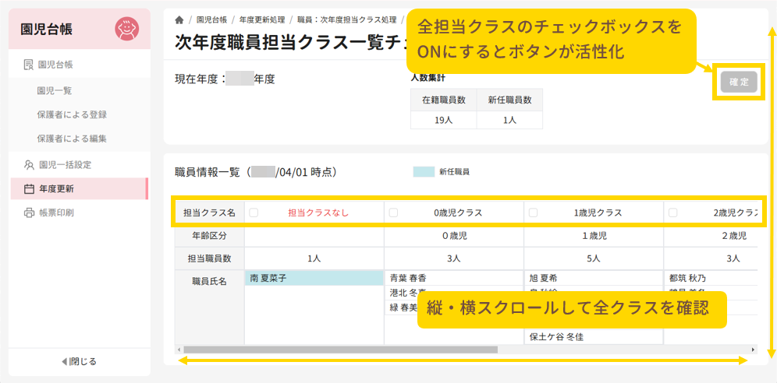Image resolution: width=777 pixels, height=383 pixels.
Task: Click the left scroll arrow of table
Action: tap(179, 350)
